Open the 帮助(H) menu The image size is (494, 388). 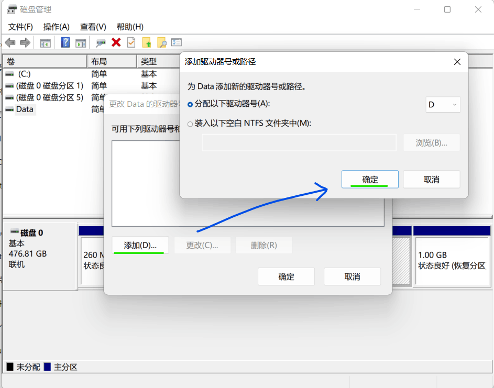coord(130,27)
